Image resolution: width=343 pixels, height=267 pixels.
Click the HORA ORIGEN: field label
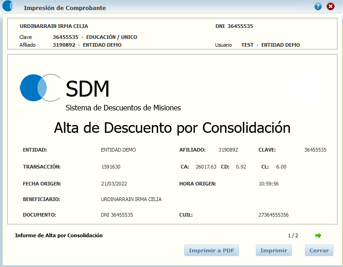coord(198,184)
